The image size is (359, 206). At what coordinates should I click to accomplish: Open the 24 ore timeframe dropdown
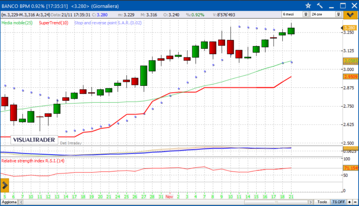click(x=326, y=14)
